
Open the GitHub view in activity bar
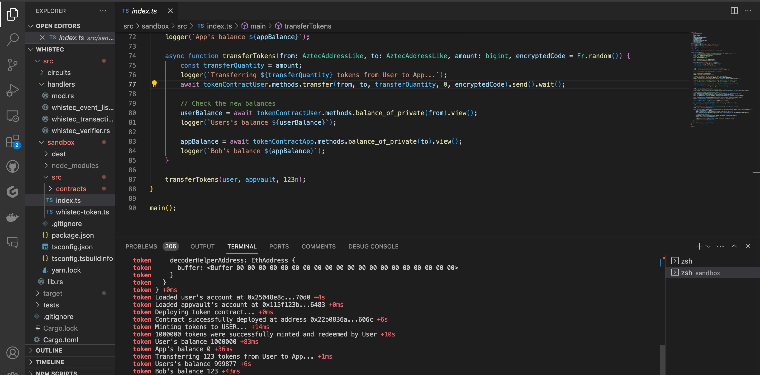pyautogui.click(x=12, y=167)
